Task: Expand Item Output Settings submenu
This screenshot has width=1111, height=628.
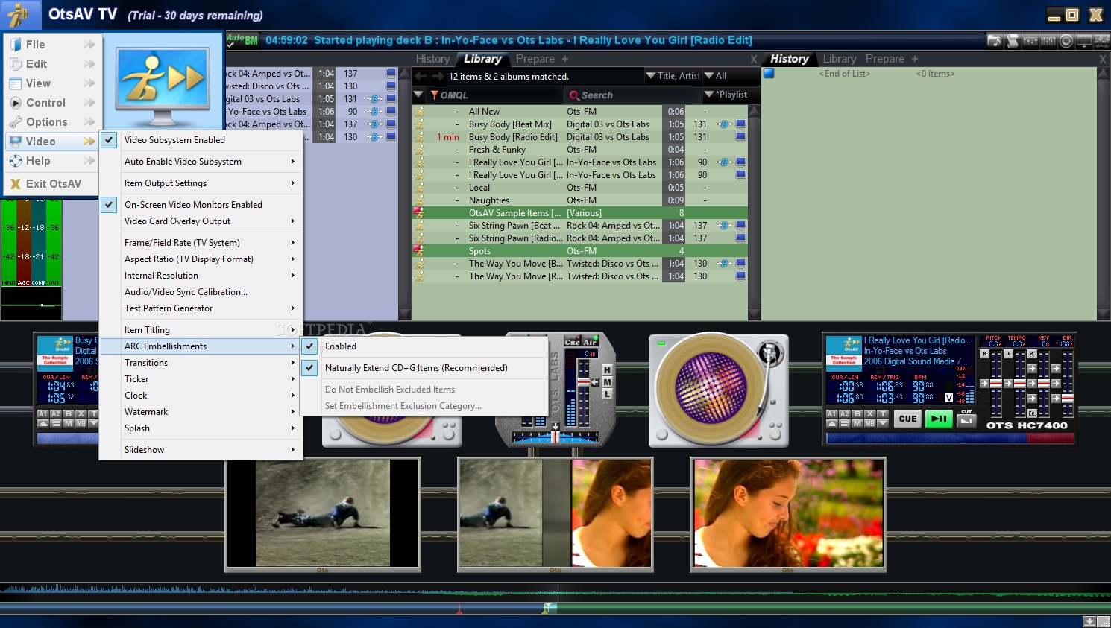Action: click(x=201, y=183)
